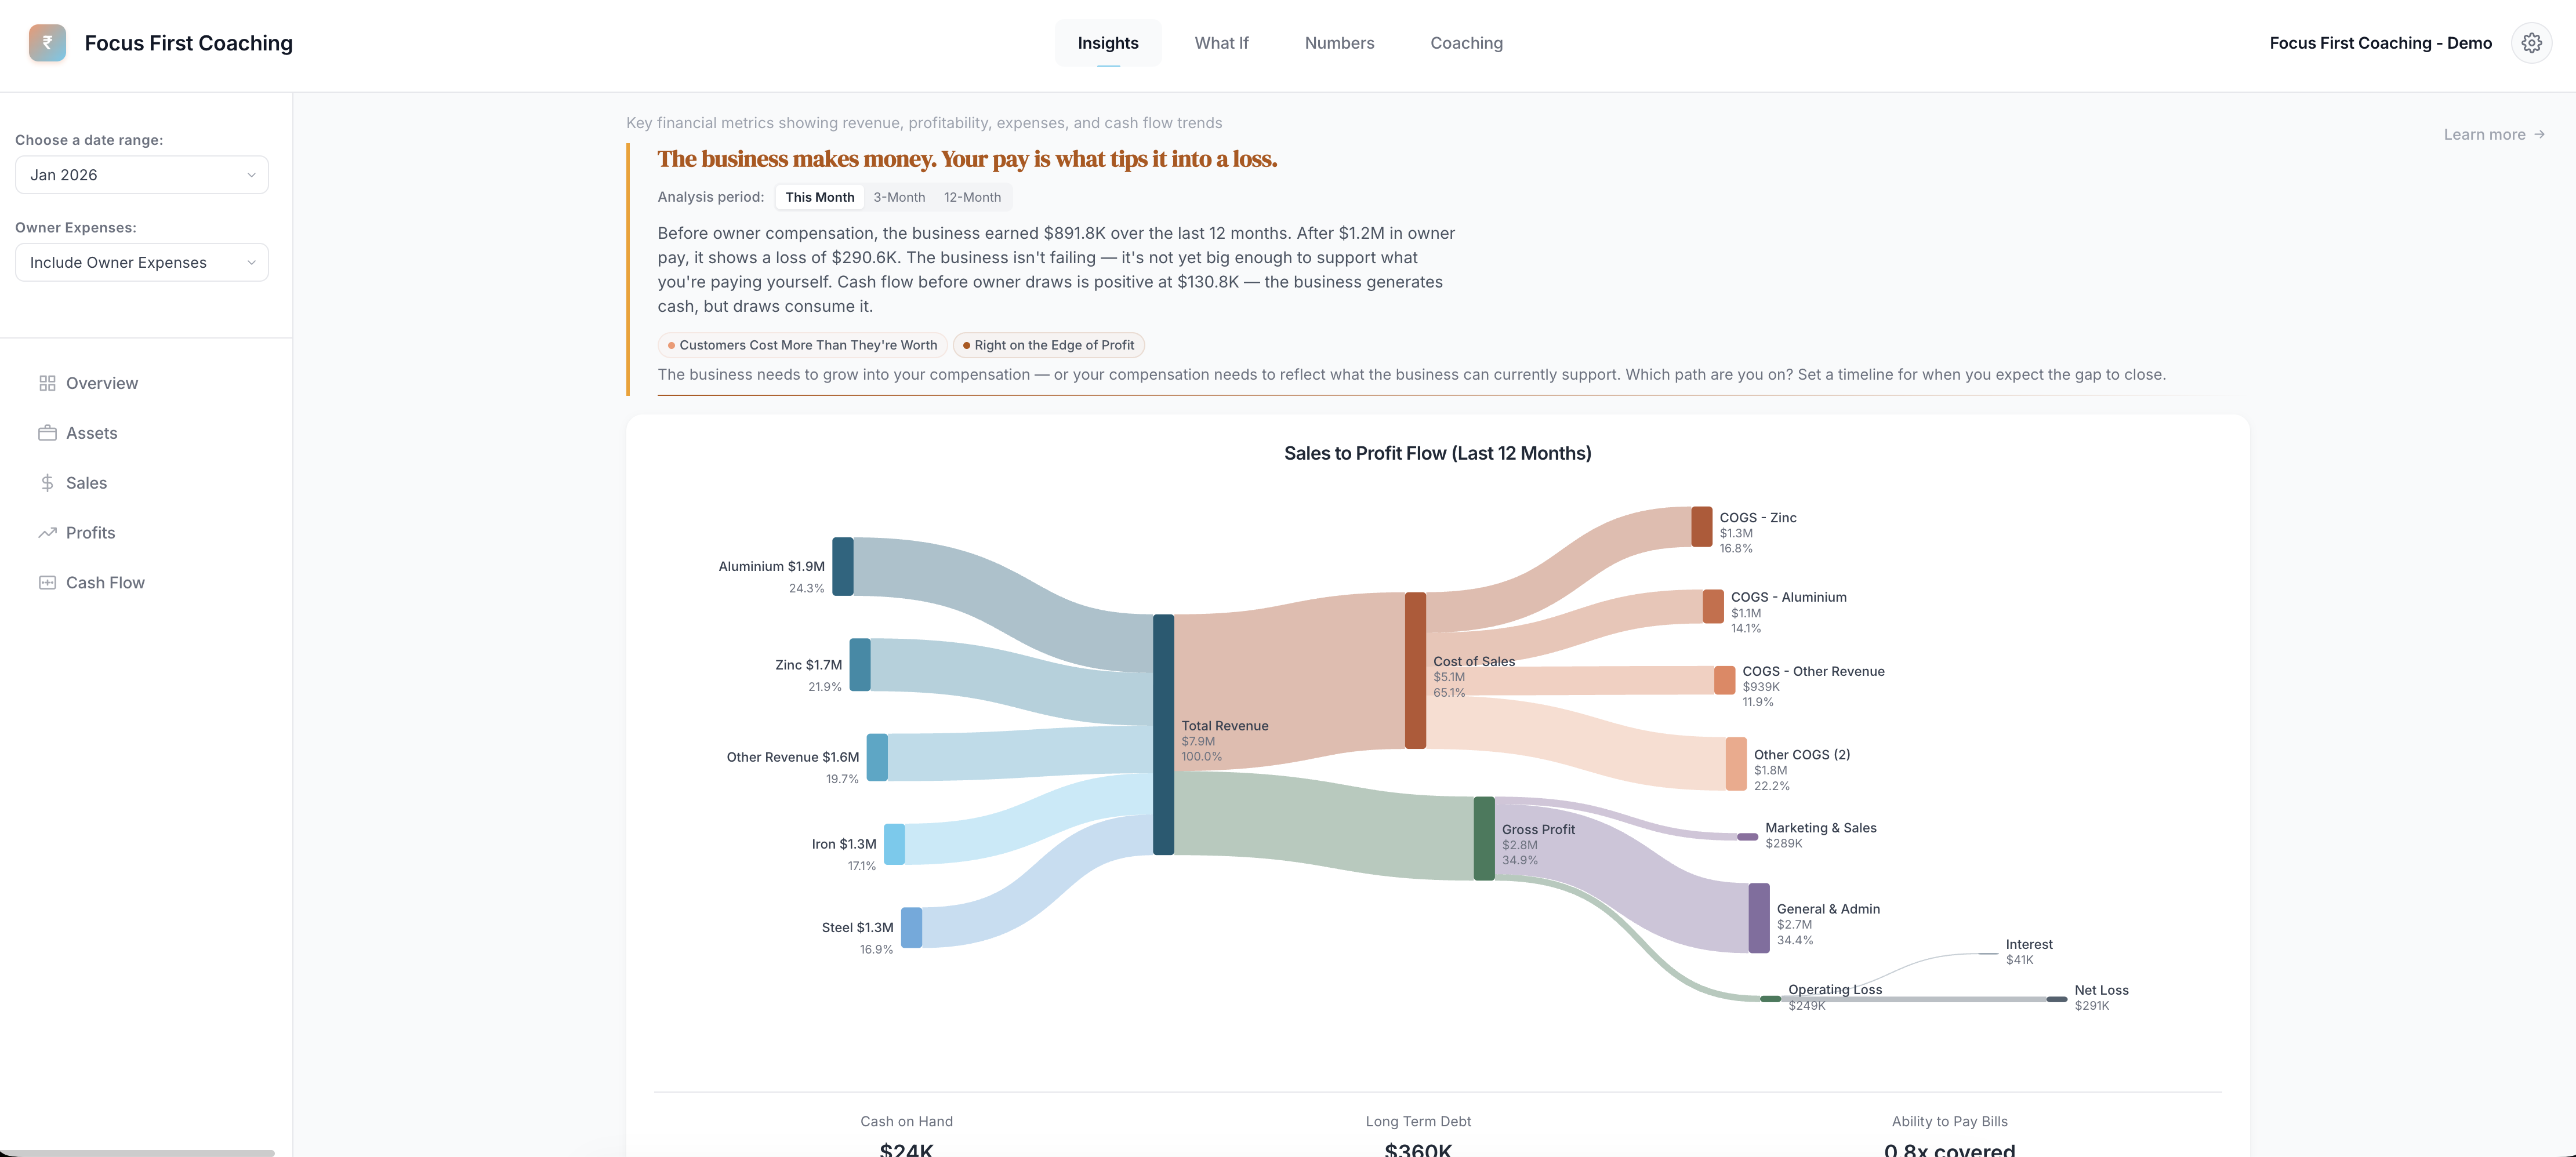Open the Owner Expenses chevron
This screenshot has width=2576, height=1157.
[x=251, y=262]
